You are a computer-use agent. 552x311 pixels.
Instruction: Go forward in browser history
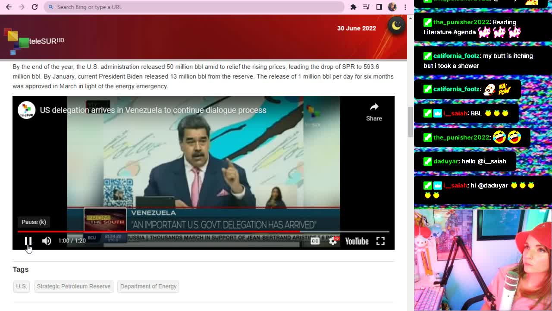pyautogui.click(x=22, y=7)
